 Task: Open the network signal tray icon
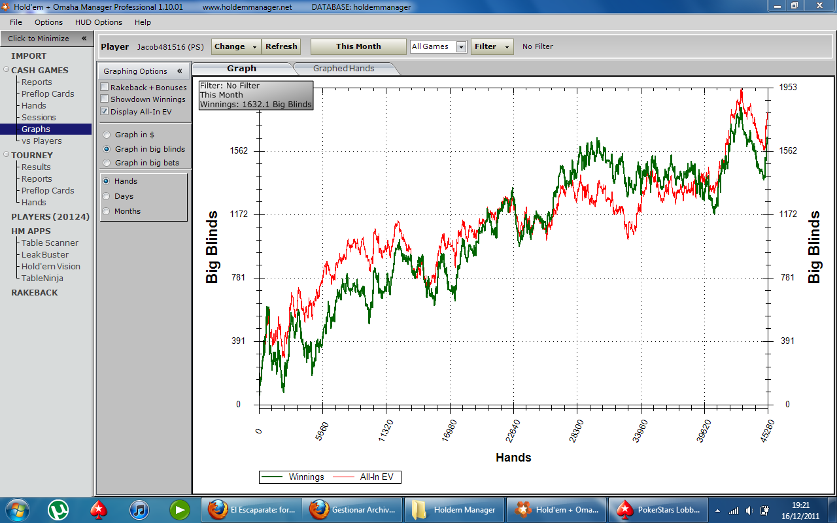click(x=734, y=511)
